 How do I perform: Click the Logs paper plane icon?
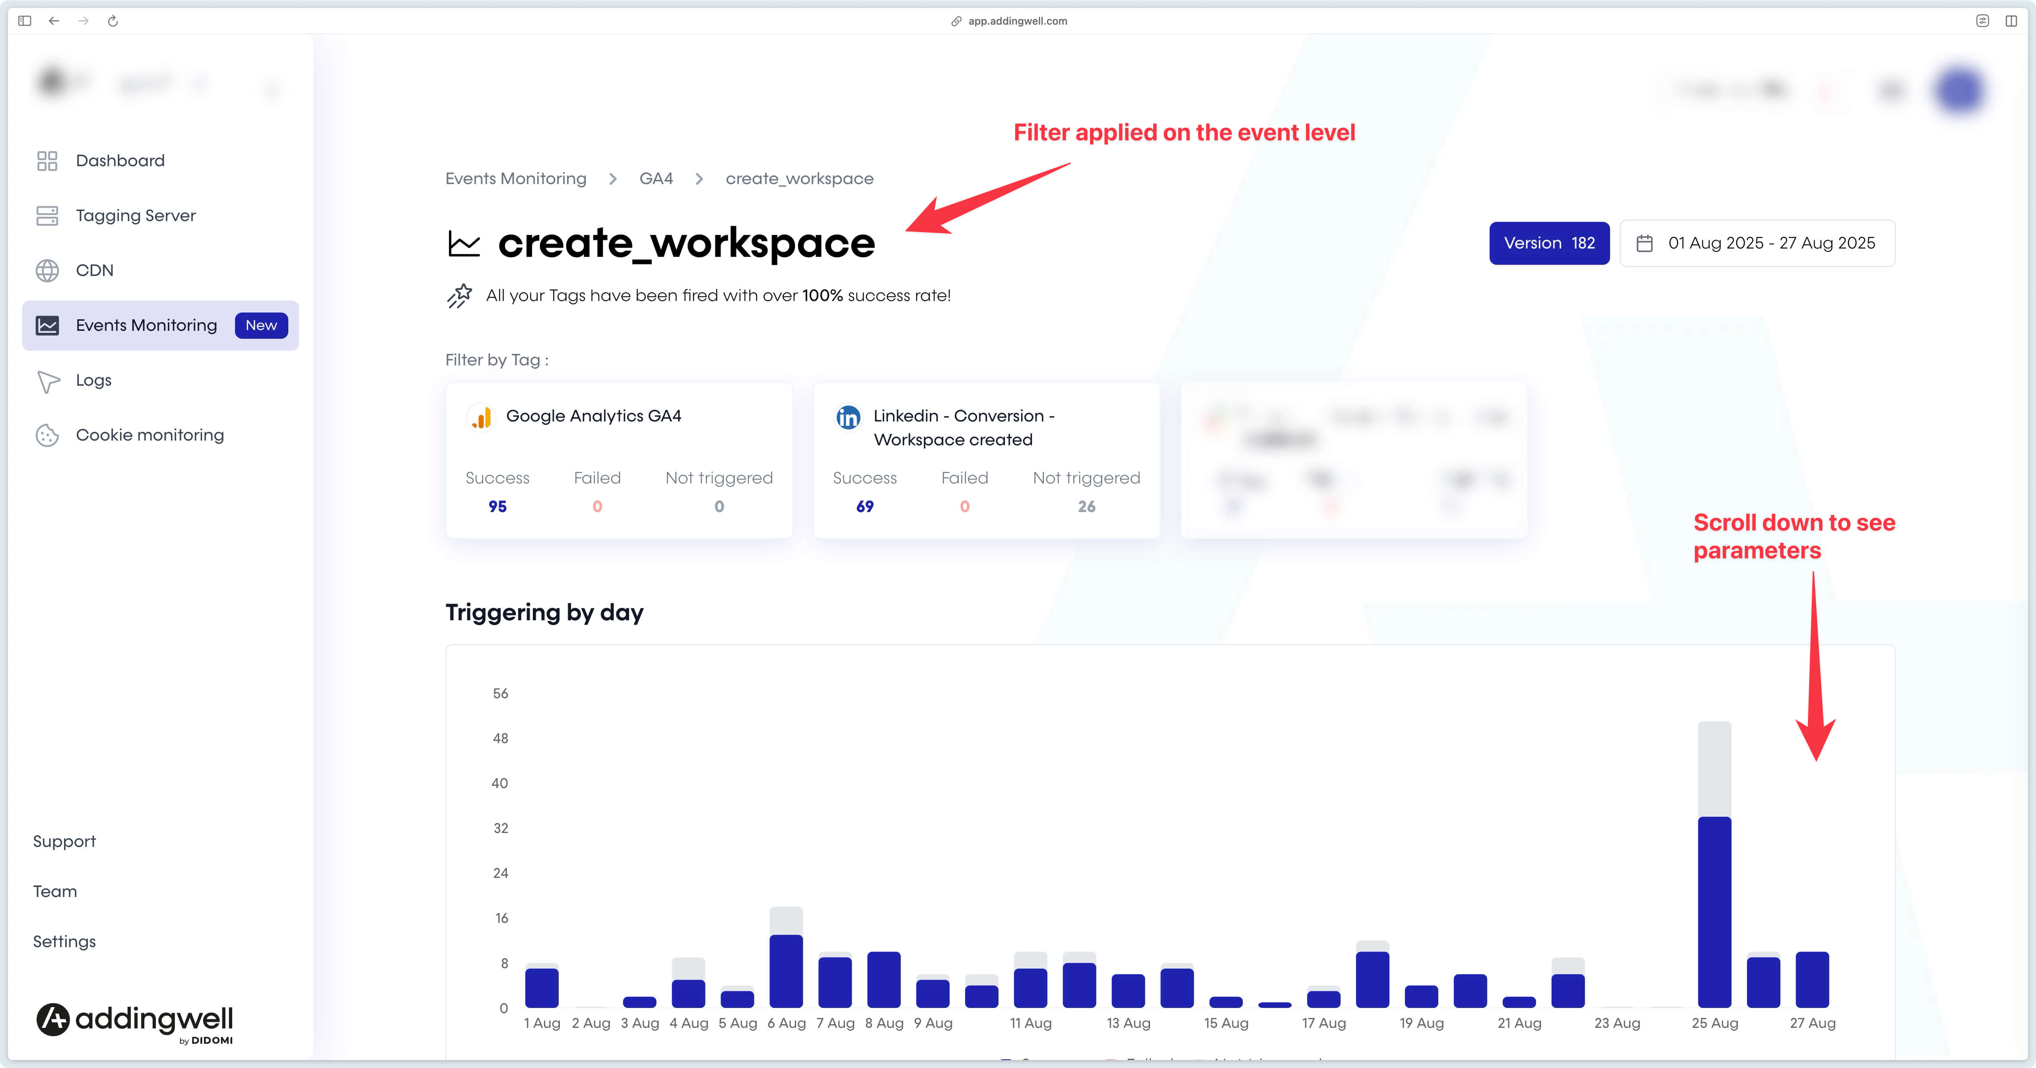click(48, 381)
